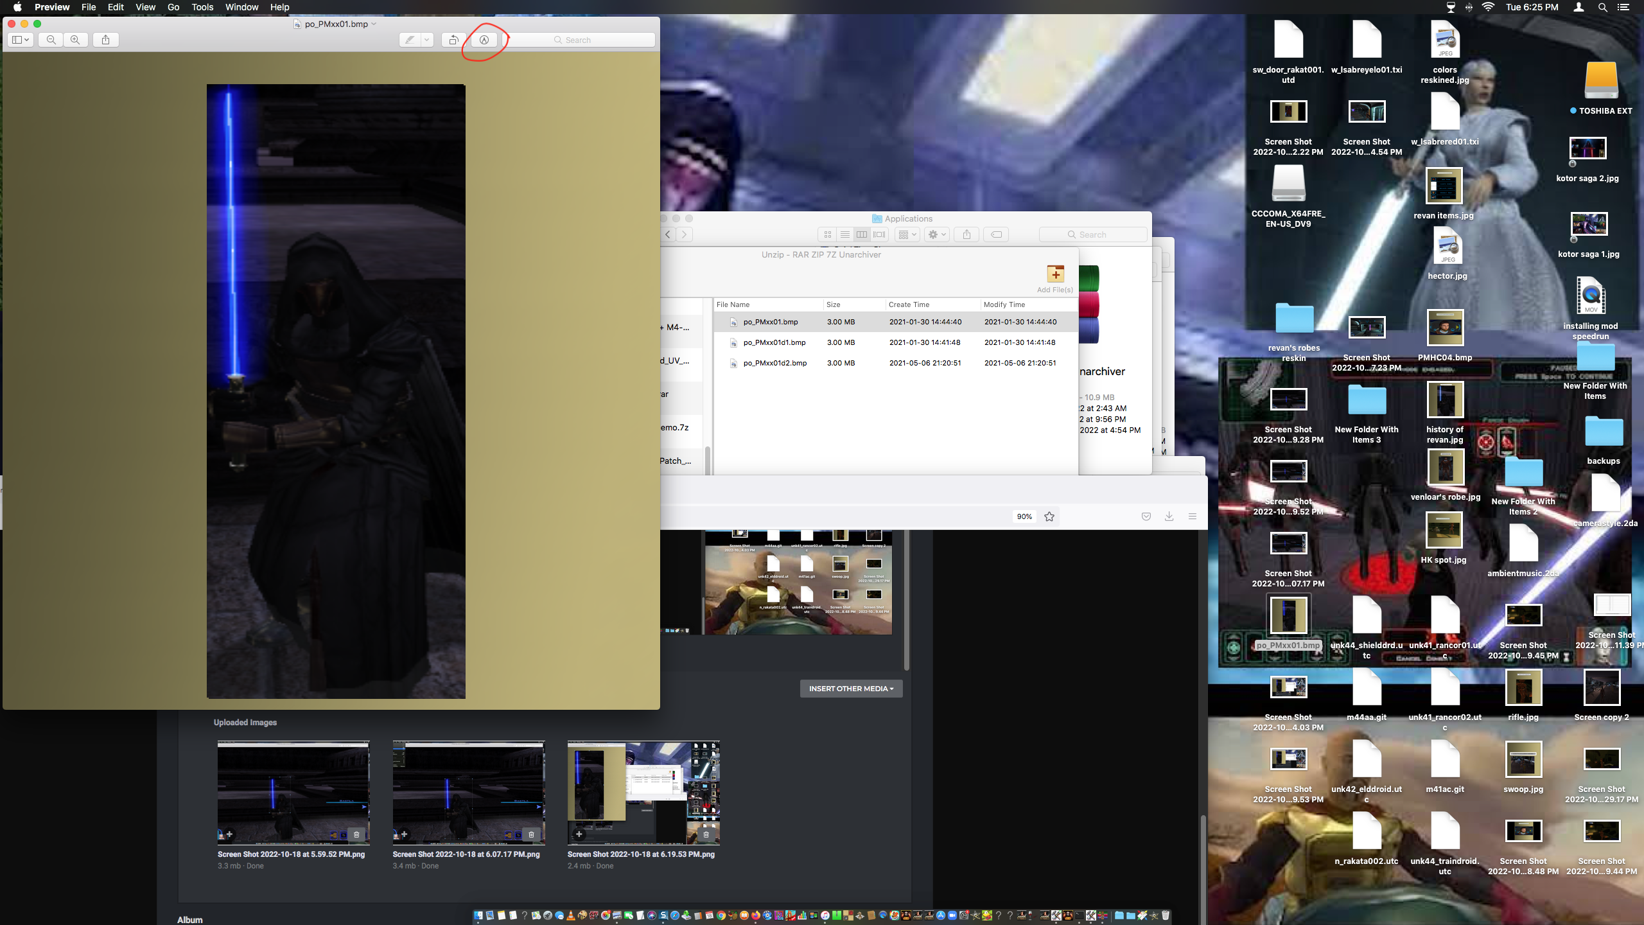The width and height of the screenshot is (1644, 925).
Task: Delete 6.19.53 PM uploaded screenshot
Action: point(706,834)
